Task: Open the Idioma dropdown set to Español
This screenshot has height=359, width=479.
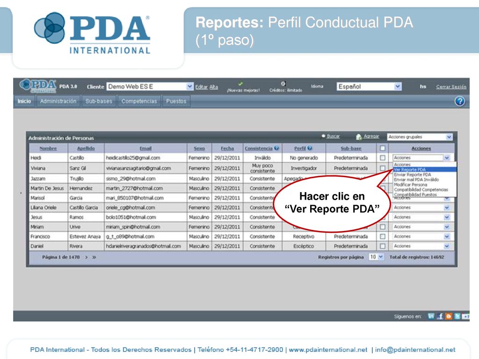Action: [369, 86]
